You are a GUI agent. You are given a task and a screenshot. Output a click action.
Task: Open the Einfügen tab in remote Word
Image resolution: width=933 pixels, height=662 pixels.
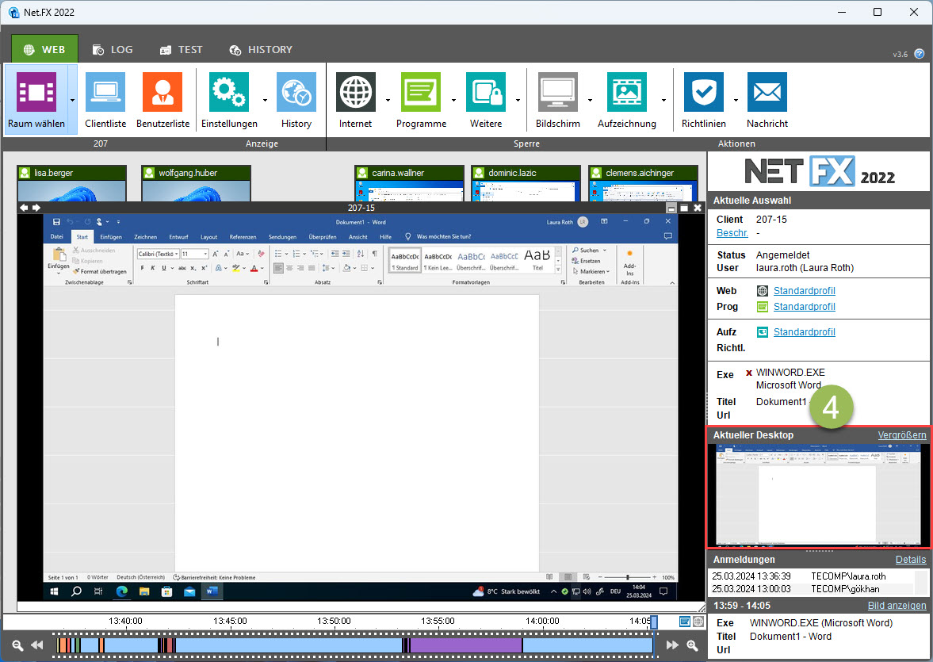pyautogui.click(x=111, y=237)
